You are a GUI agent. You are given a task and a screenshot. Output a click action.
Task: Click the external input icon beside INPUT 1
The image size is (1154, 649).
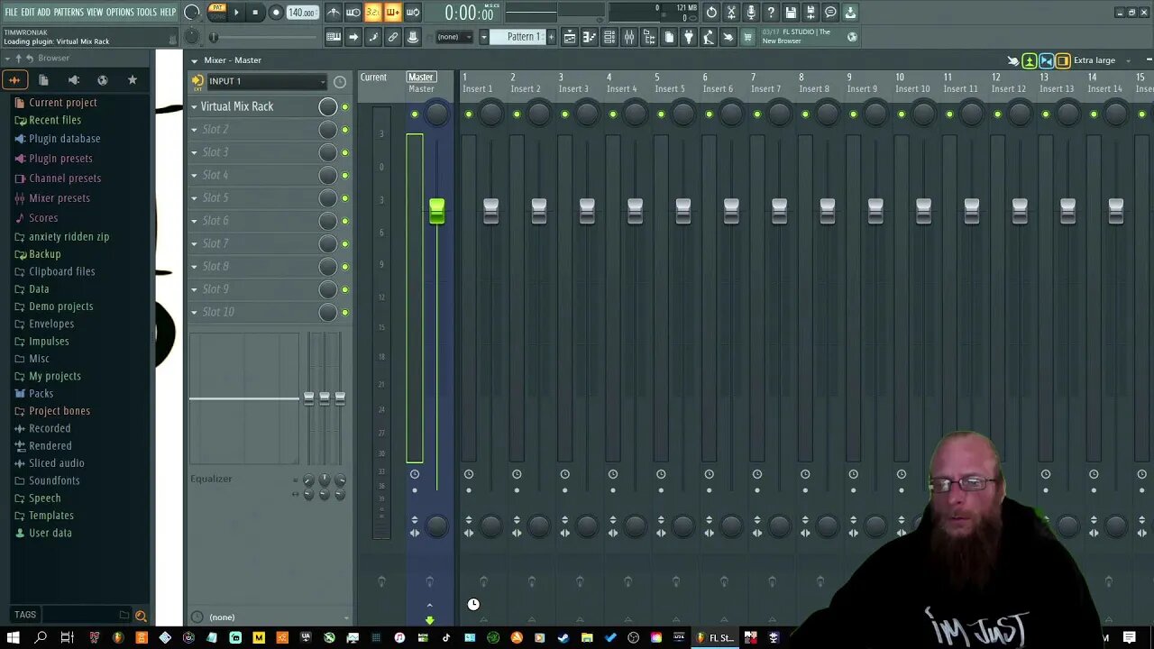(197, 81)
